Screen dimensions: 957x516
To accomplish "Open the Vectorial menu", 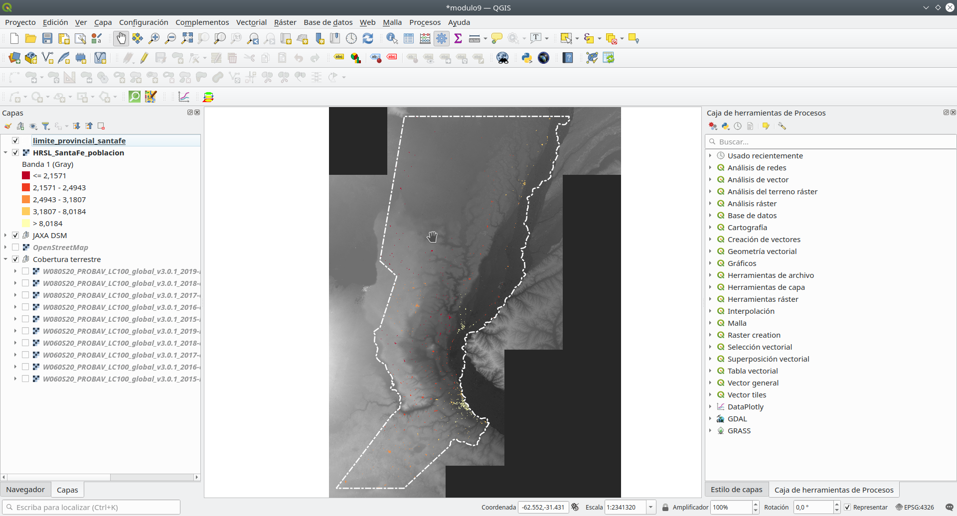I will tap(251, 22).
